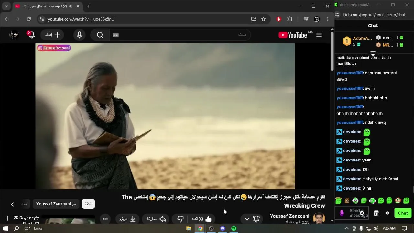This screenshot has width=414, height=233.
Task: Open the emoji picker in Kick chat
Action: [x=362, y=213]
